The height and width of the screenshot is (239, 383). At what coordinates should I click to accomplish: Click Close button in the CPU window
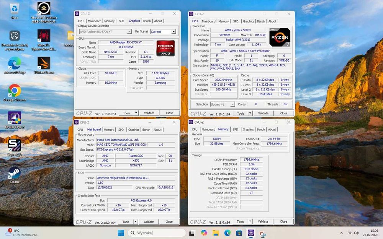[x=283, y=113]
